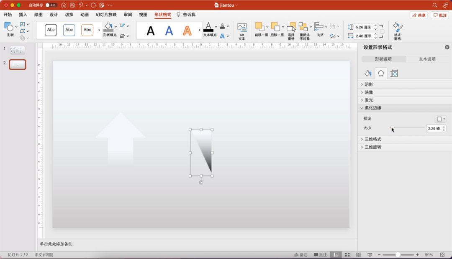This screenshot has width=452, height=259.
Task: Click the soft edges size value field
Action: (x=434, y=128)
